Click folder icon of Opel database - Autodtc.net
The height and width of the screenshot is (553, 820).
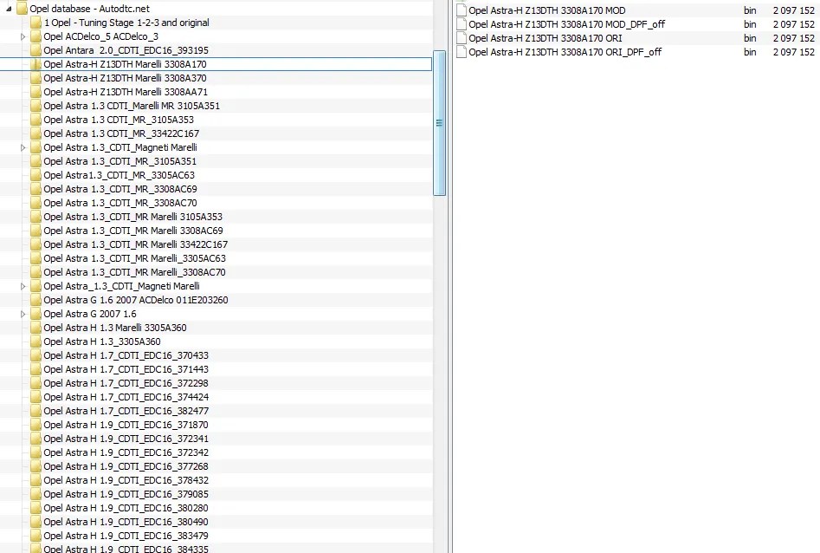pyautogui.click(x=22, y=9)
